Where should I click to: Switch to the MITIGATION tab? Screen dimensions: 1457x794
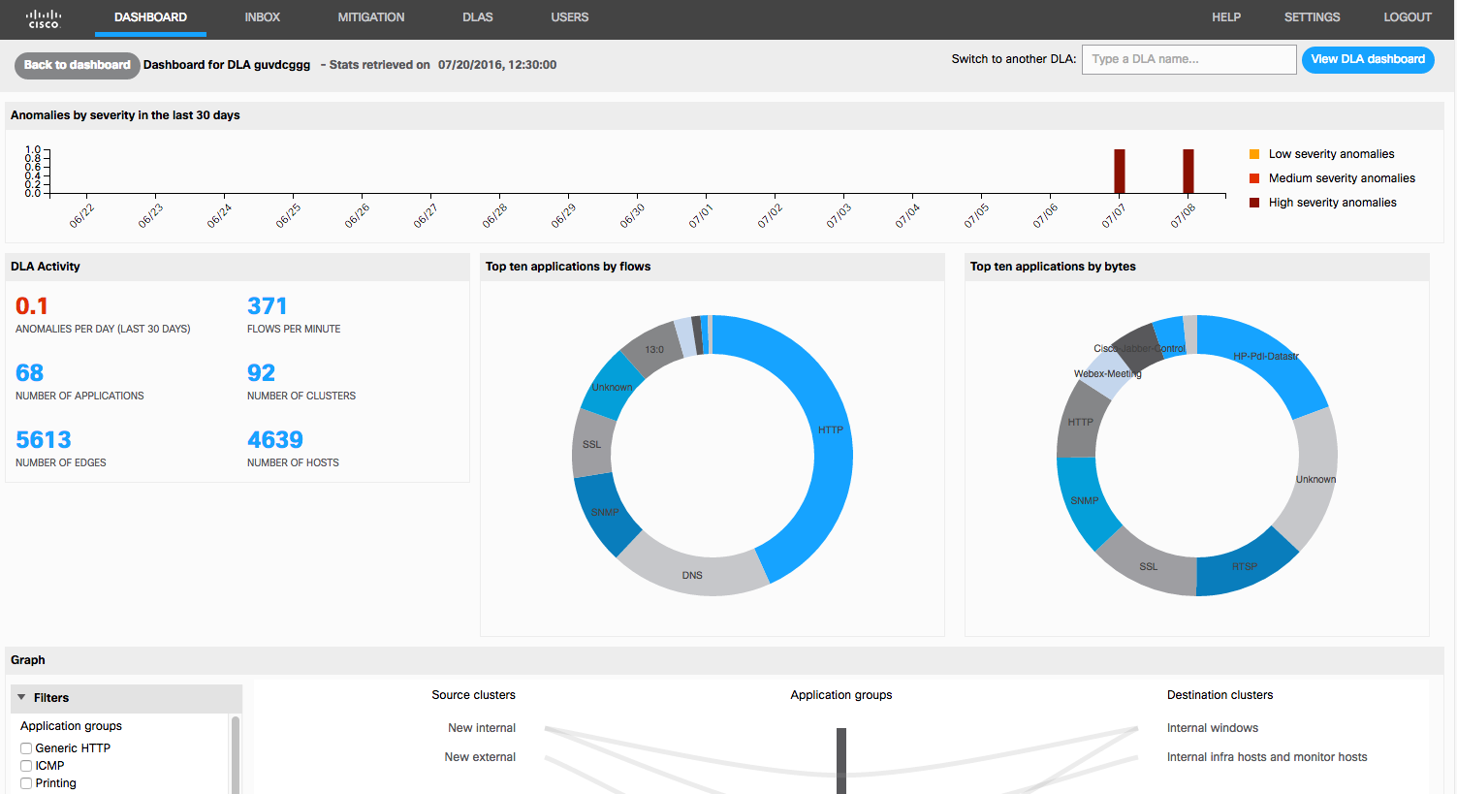pos(370,17)
